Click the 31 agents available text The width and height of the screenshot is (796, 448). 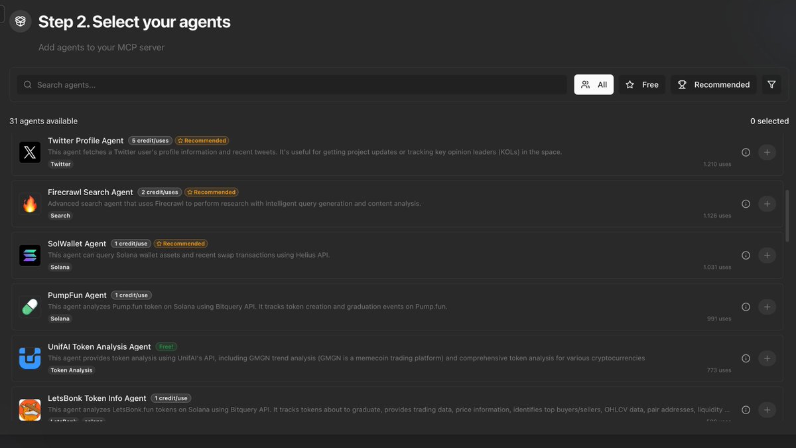click(43, 121)
